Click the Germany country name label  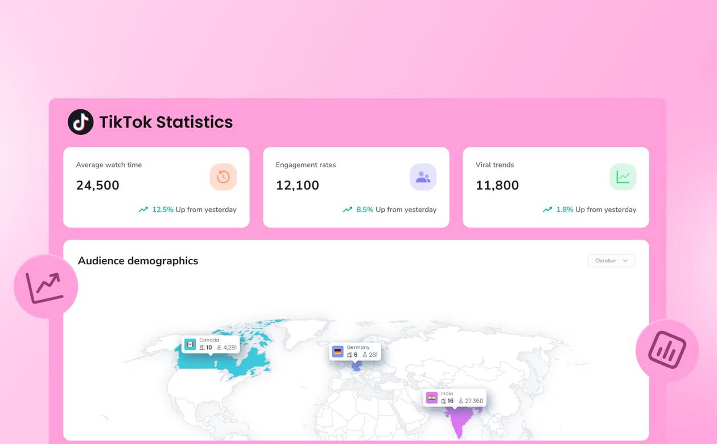point(358,348)
